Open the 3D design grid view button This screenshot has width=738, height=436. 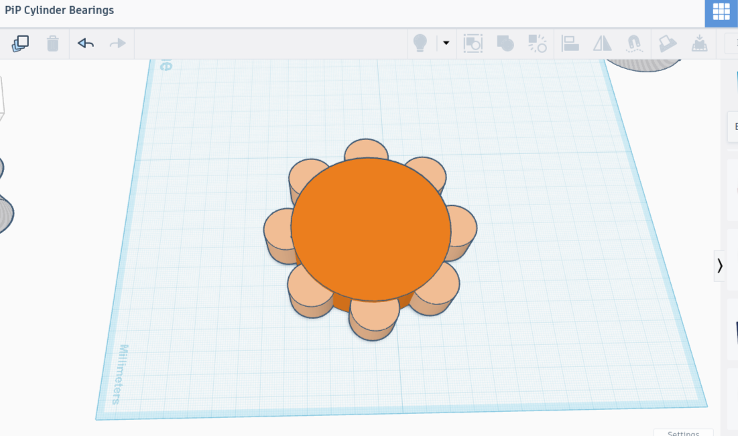tap(721, 12)
